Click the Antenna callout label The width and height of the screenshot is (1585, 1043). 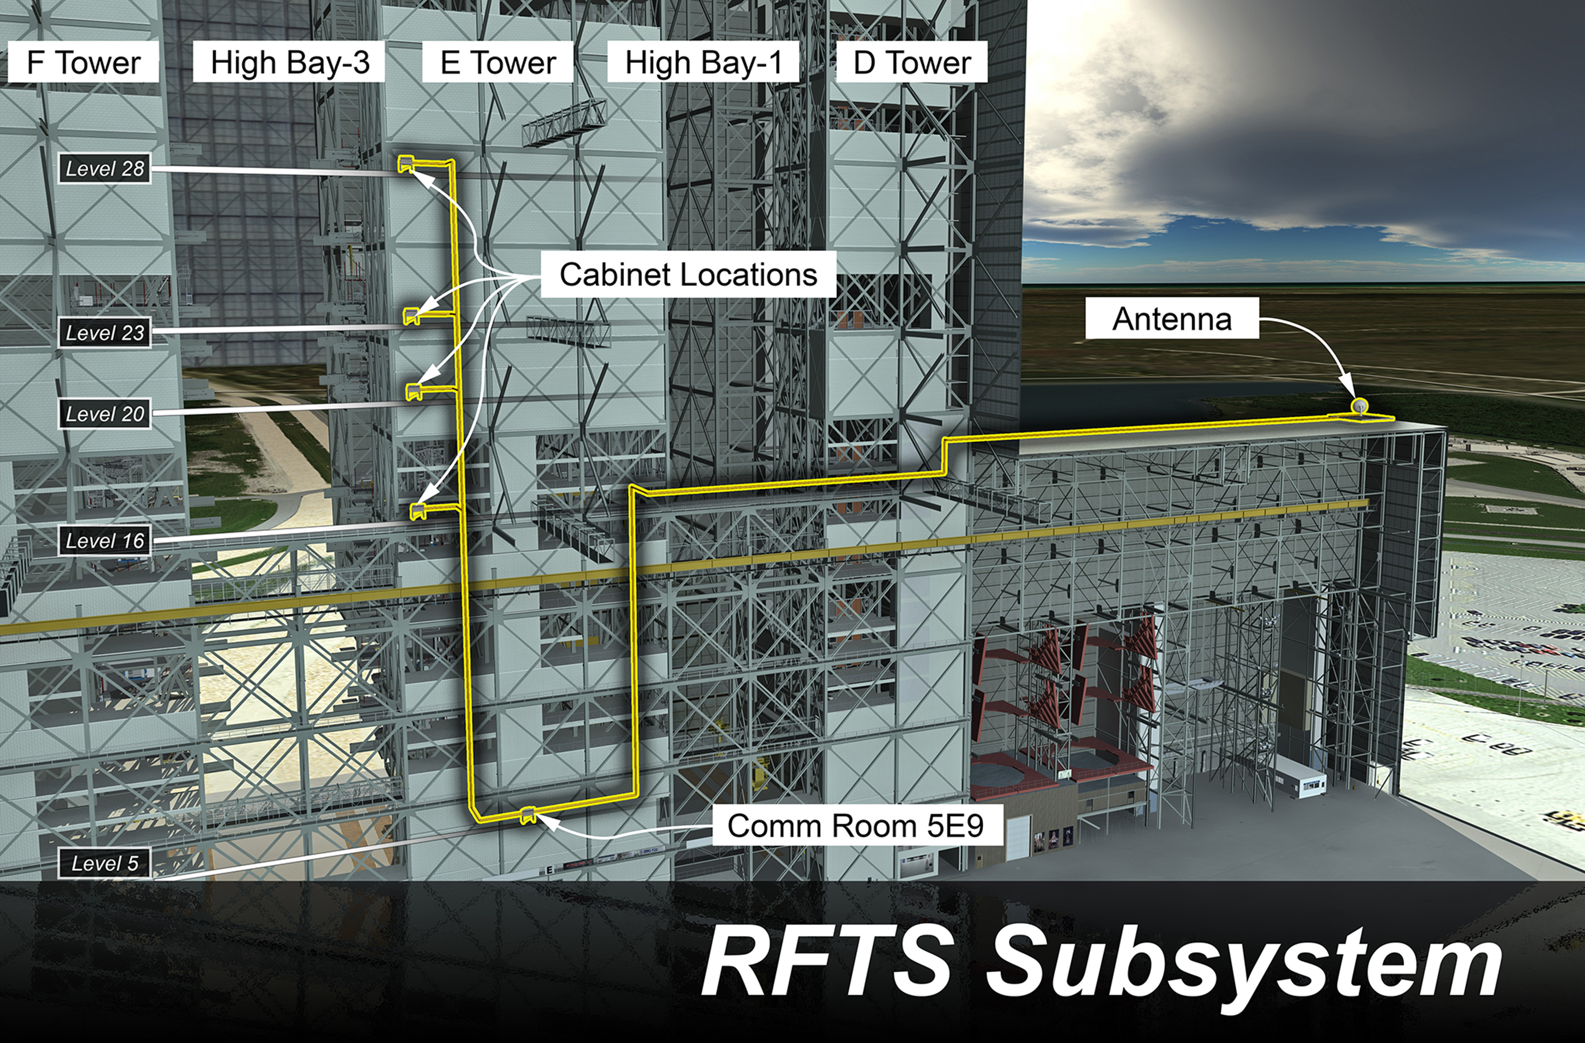(x=1172, y=319)
